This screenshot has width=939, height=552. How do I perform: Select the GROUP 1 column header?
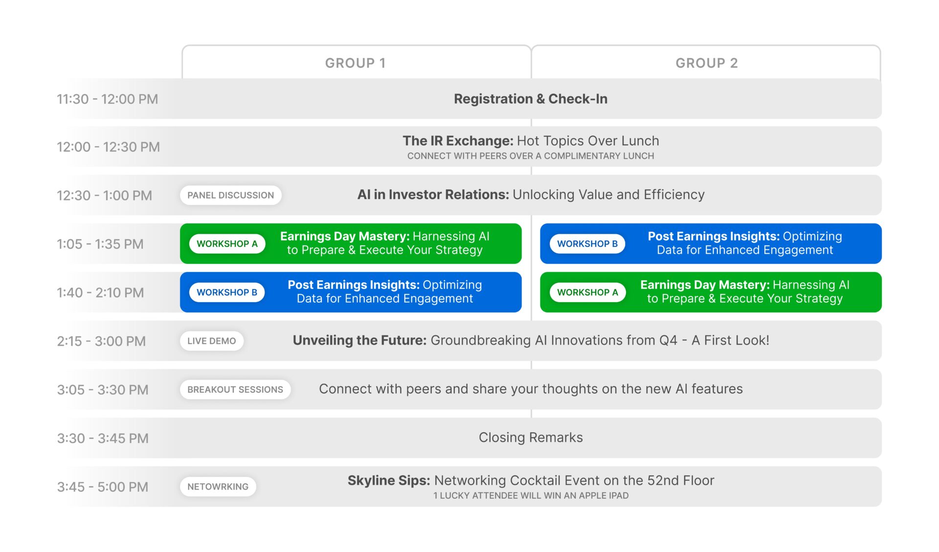point(356,63)
